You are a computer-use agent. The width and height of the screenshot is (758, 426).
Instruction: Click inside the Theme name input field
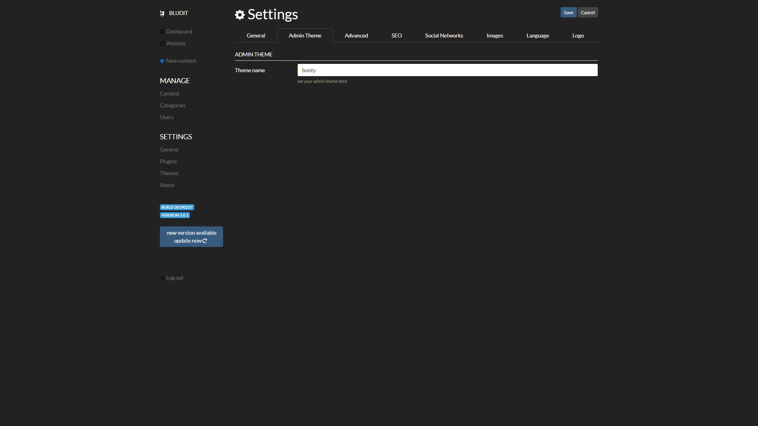447,70
